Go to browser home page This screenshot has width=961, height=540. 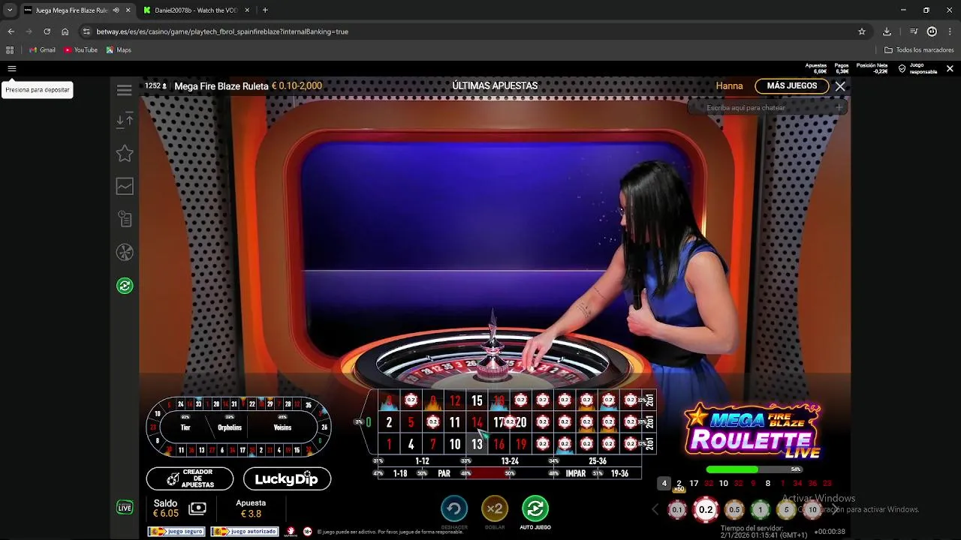[65, 31]
